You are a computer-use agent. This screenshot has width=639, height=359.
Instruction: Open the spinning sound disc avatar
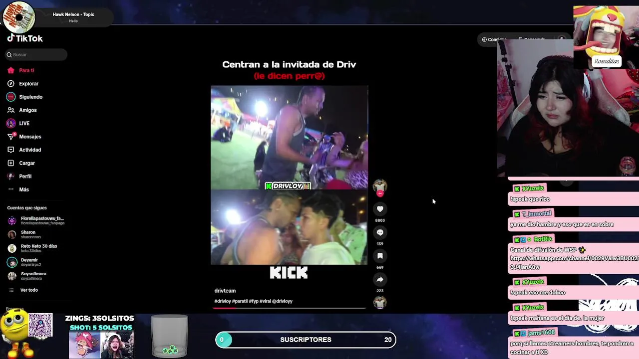click(380, 302)
